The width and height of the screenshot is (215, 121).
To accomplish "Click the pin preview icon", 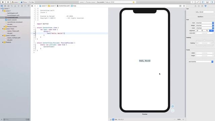I will [x=111, y=120].
